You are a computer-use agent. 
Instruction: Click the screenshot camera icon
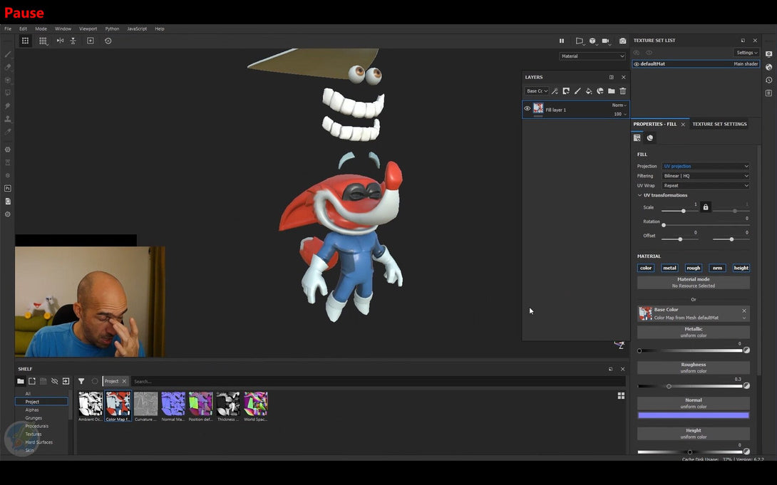(622, 41)
